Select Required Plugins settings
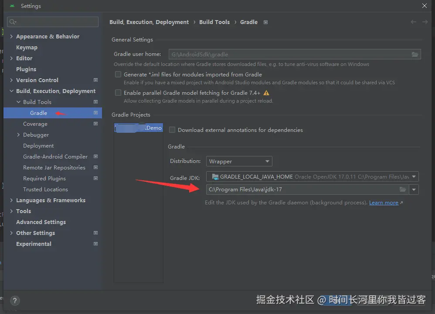 [44, 178]
